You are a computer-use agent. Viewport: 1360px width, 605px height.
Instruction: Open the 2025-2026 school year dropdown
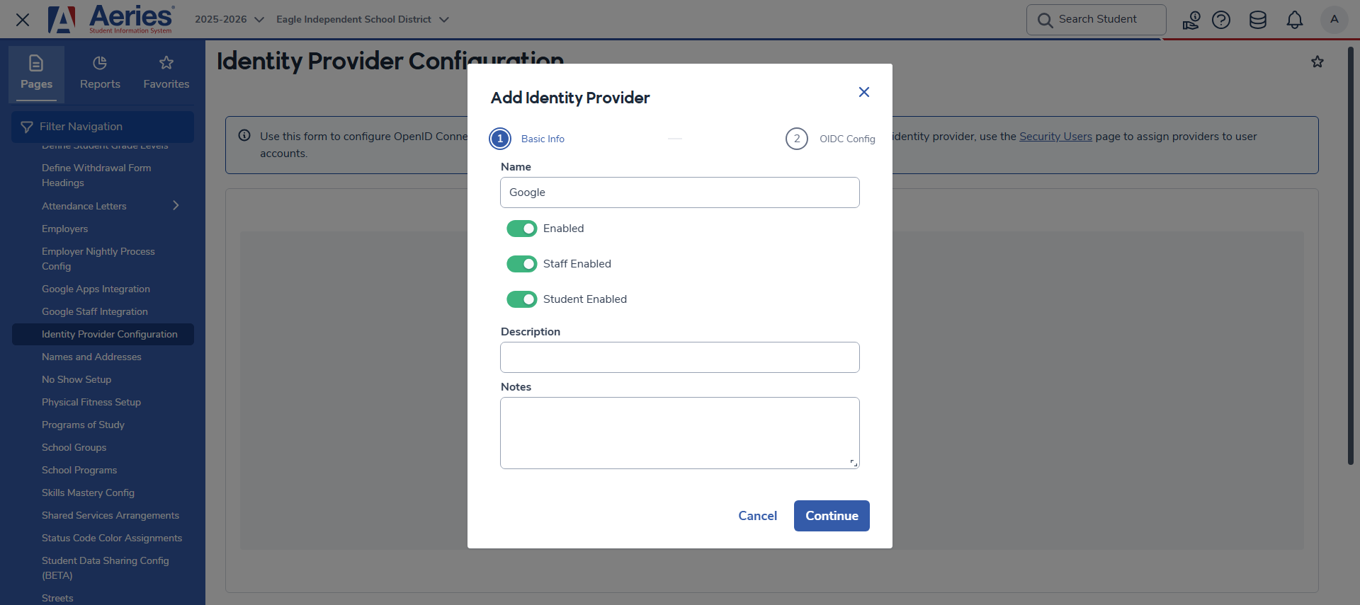pyautogui.click(x=228, y=19)
